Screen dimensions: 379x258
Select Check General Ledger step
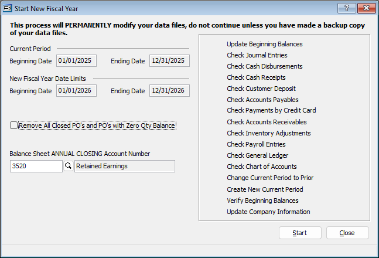tap(258, 155)
